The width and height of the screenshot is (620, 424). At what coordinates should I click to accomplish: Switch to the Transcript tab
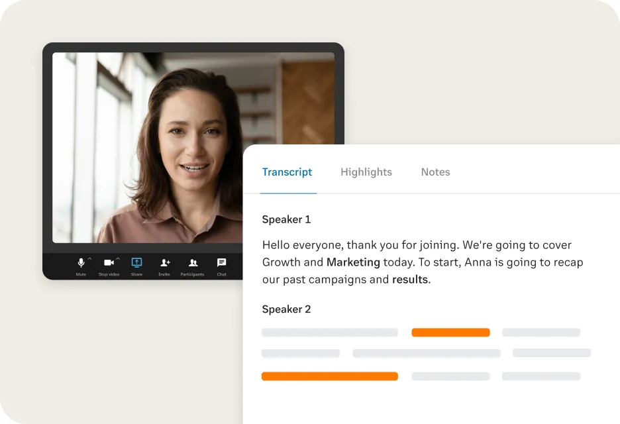point(287,172)
